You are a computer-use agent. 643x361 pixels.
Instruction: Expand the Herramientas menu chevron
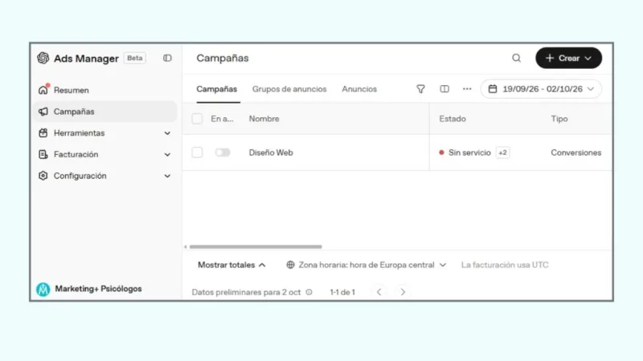(x=167, y=133)
